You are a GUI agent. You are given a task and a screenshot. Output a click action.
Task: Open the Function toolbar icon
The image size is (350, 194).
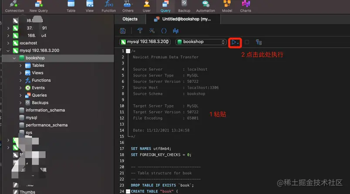coord(109,7)
